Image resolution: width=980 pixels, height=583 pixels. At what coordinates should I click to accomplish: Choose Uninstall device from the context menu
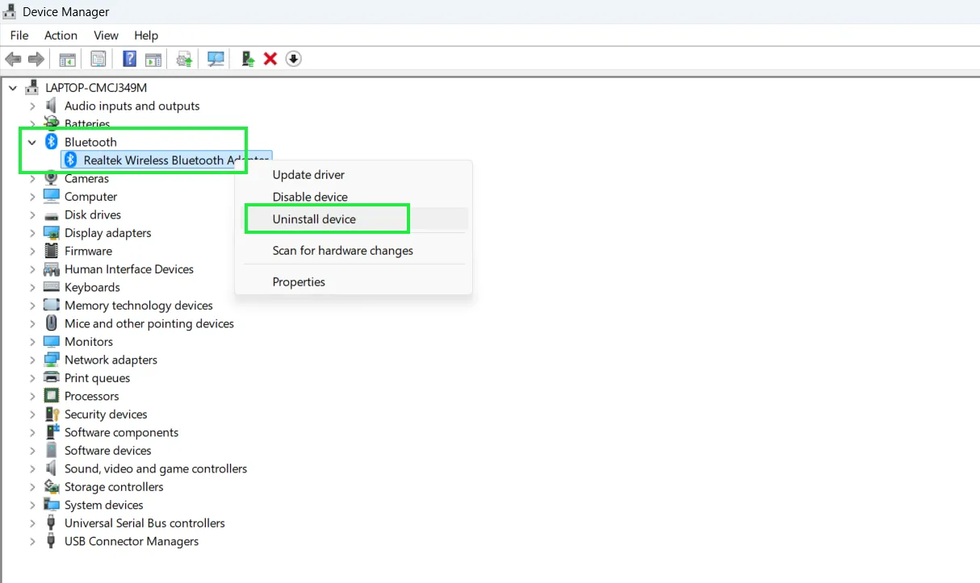coord(326,219)
